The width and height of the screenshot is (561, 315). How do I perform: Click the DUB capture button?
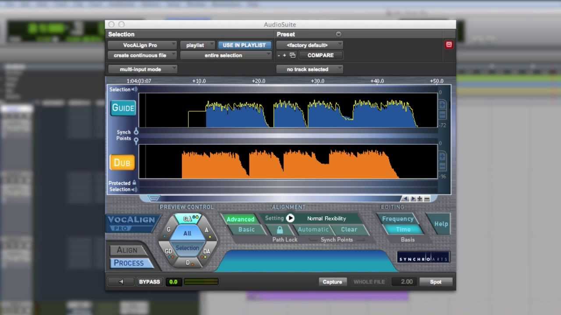[122, 162]
